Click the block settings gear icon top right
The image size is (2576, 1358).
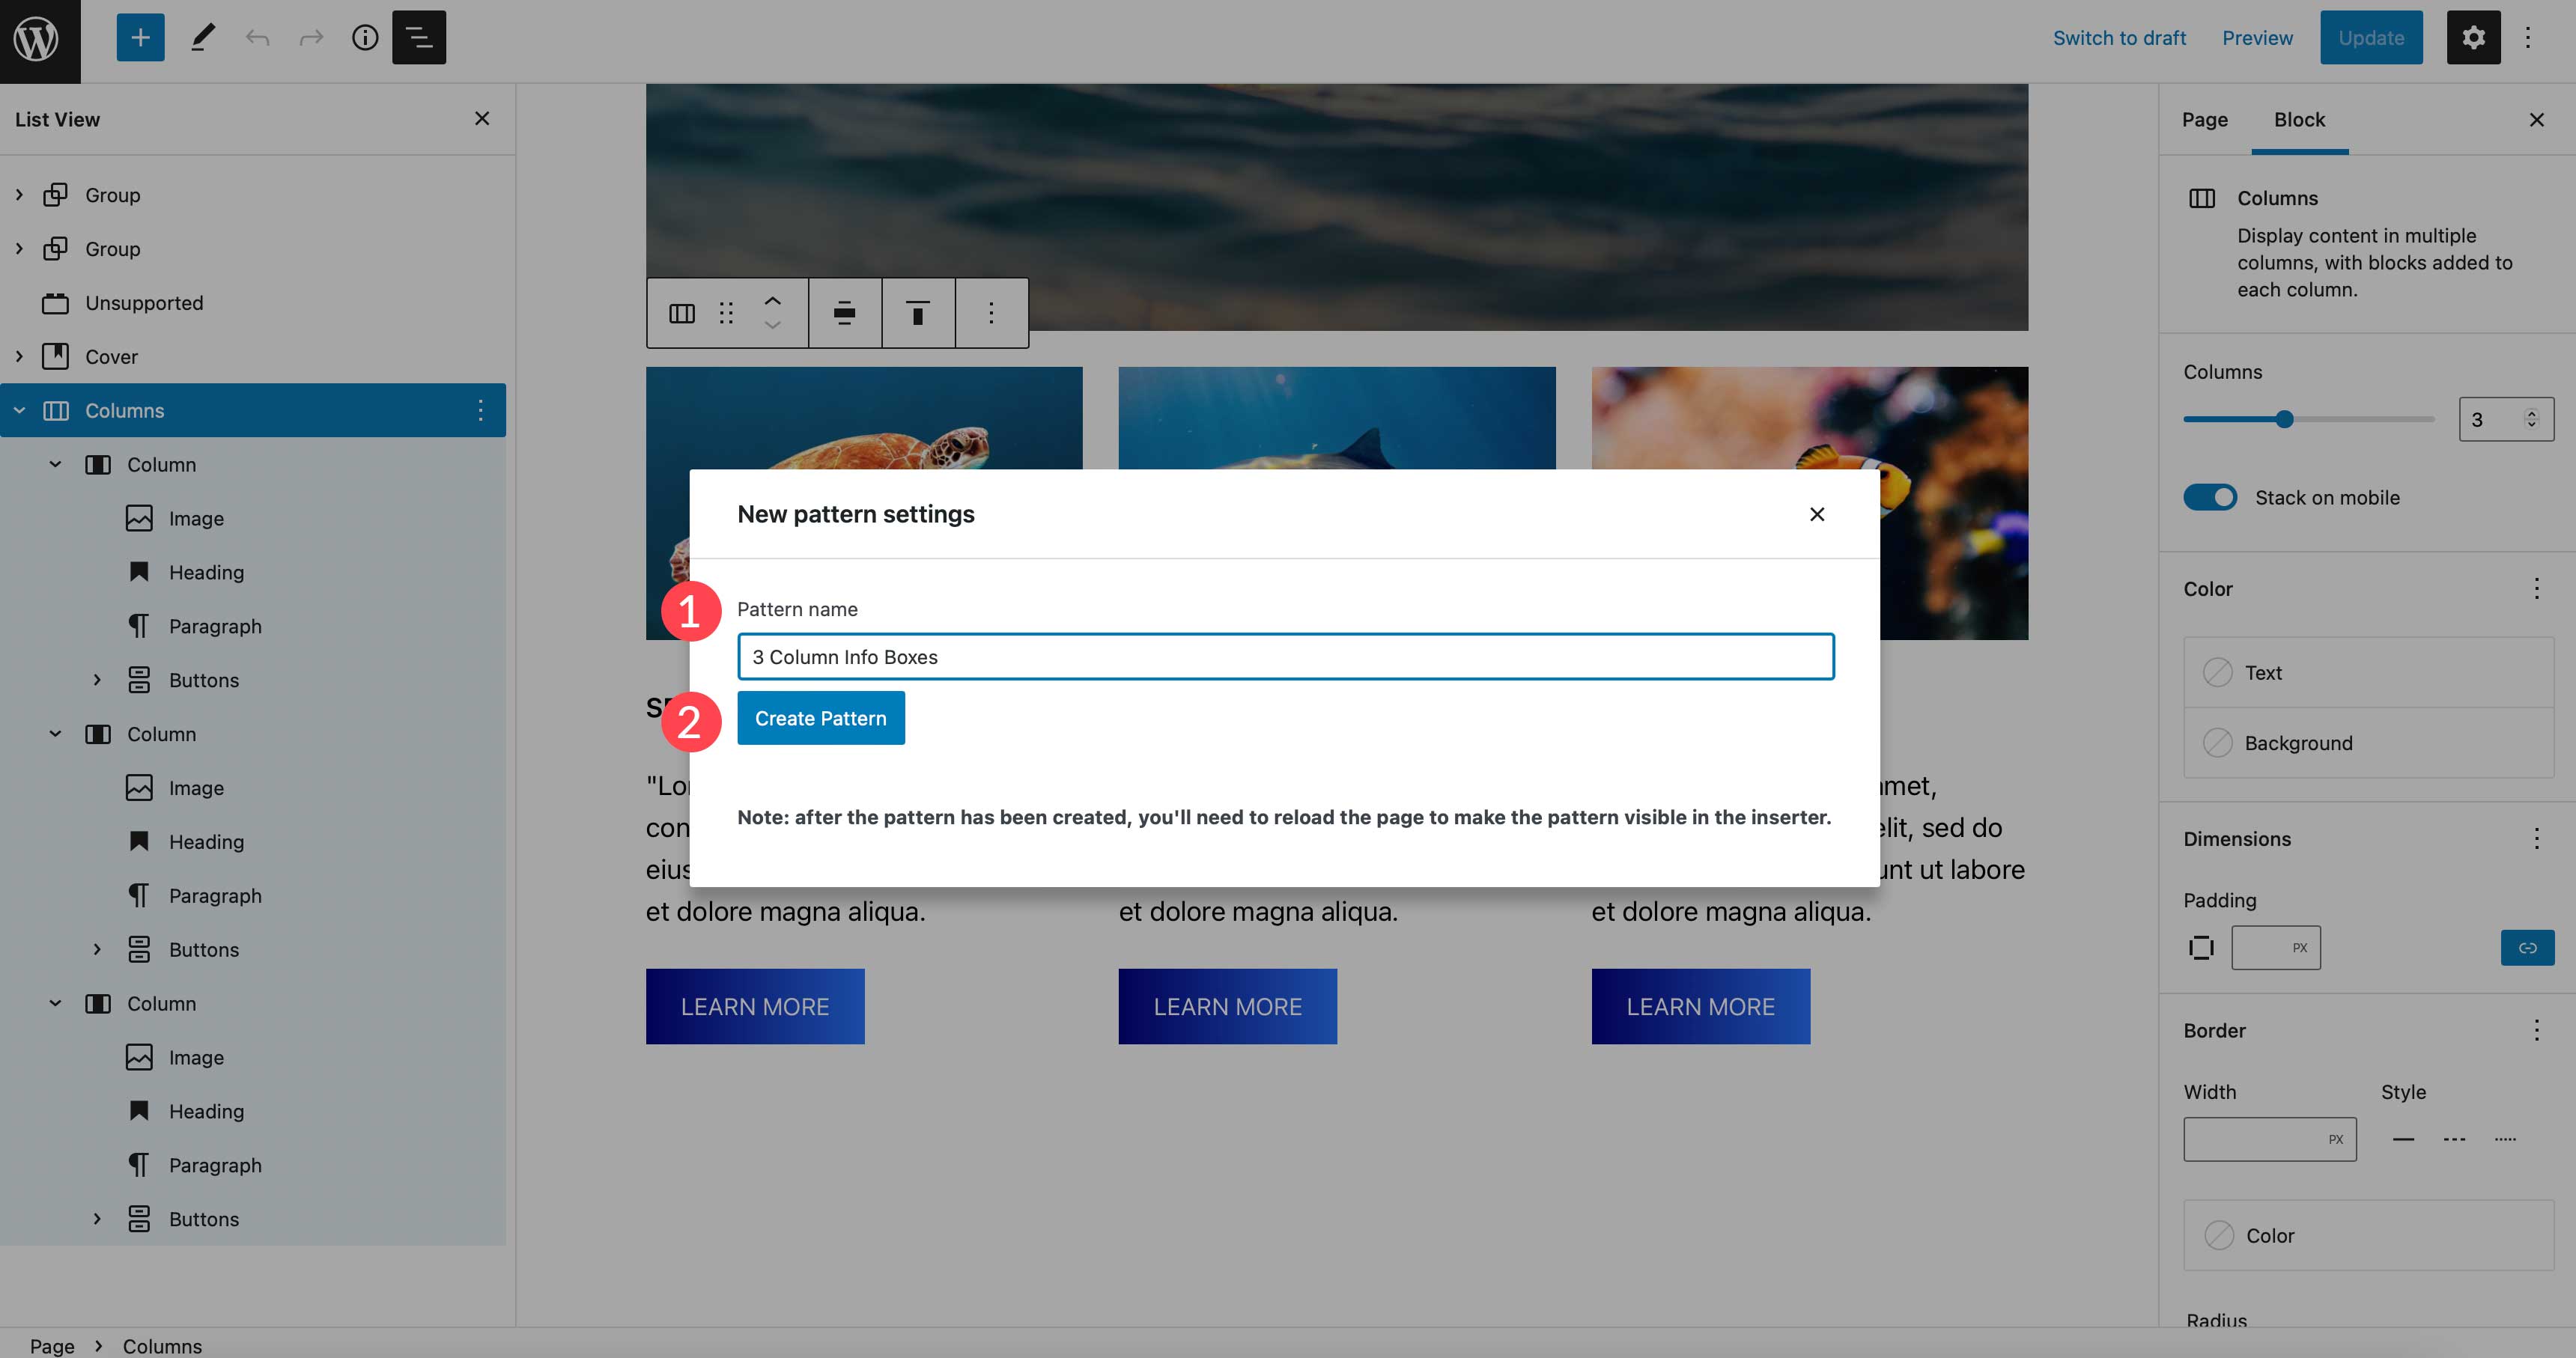[x=2473, y=37]
